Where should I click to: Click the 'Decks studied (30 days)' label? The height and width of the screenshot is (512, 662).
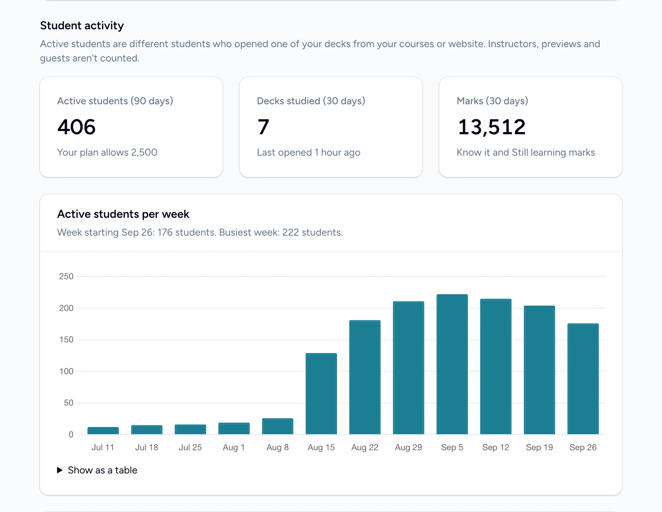pyautogui.click(x=311, y=101)
